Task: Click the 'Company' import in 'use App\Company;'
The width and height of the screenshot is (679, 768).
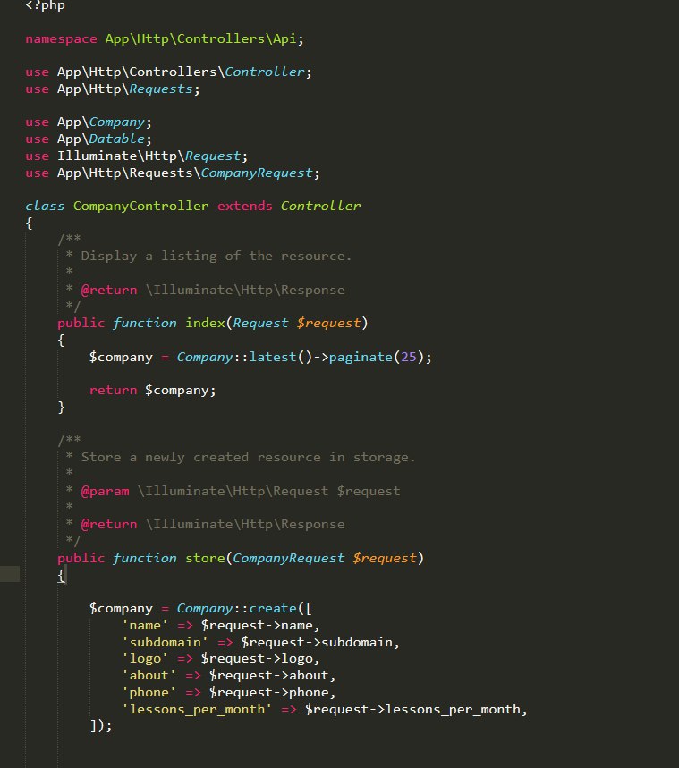Action: pyautogui.click(x=116, y=122)
